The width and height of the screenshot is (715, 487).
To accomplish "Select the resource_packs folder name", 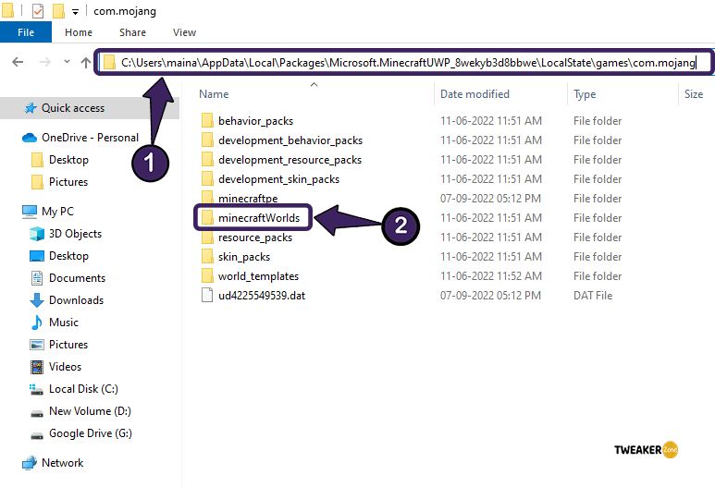I will click(255, 237).
